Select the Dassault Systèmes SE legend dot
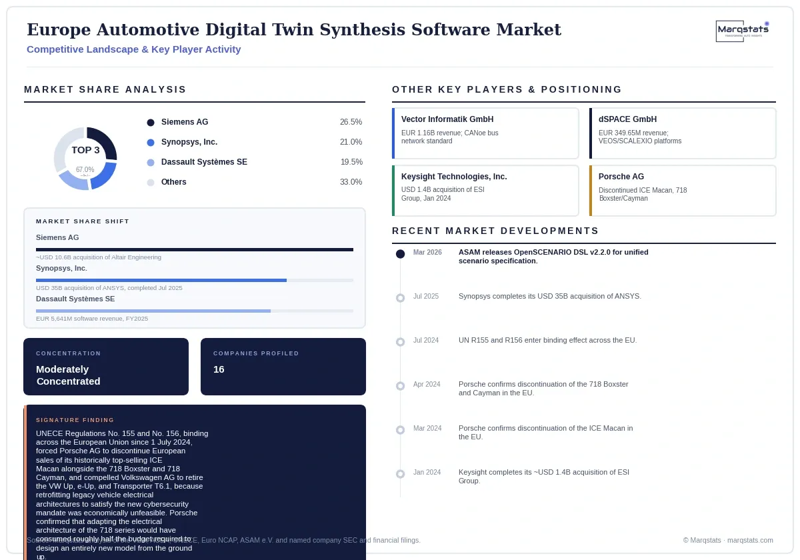 (151, 163)
